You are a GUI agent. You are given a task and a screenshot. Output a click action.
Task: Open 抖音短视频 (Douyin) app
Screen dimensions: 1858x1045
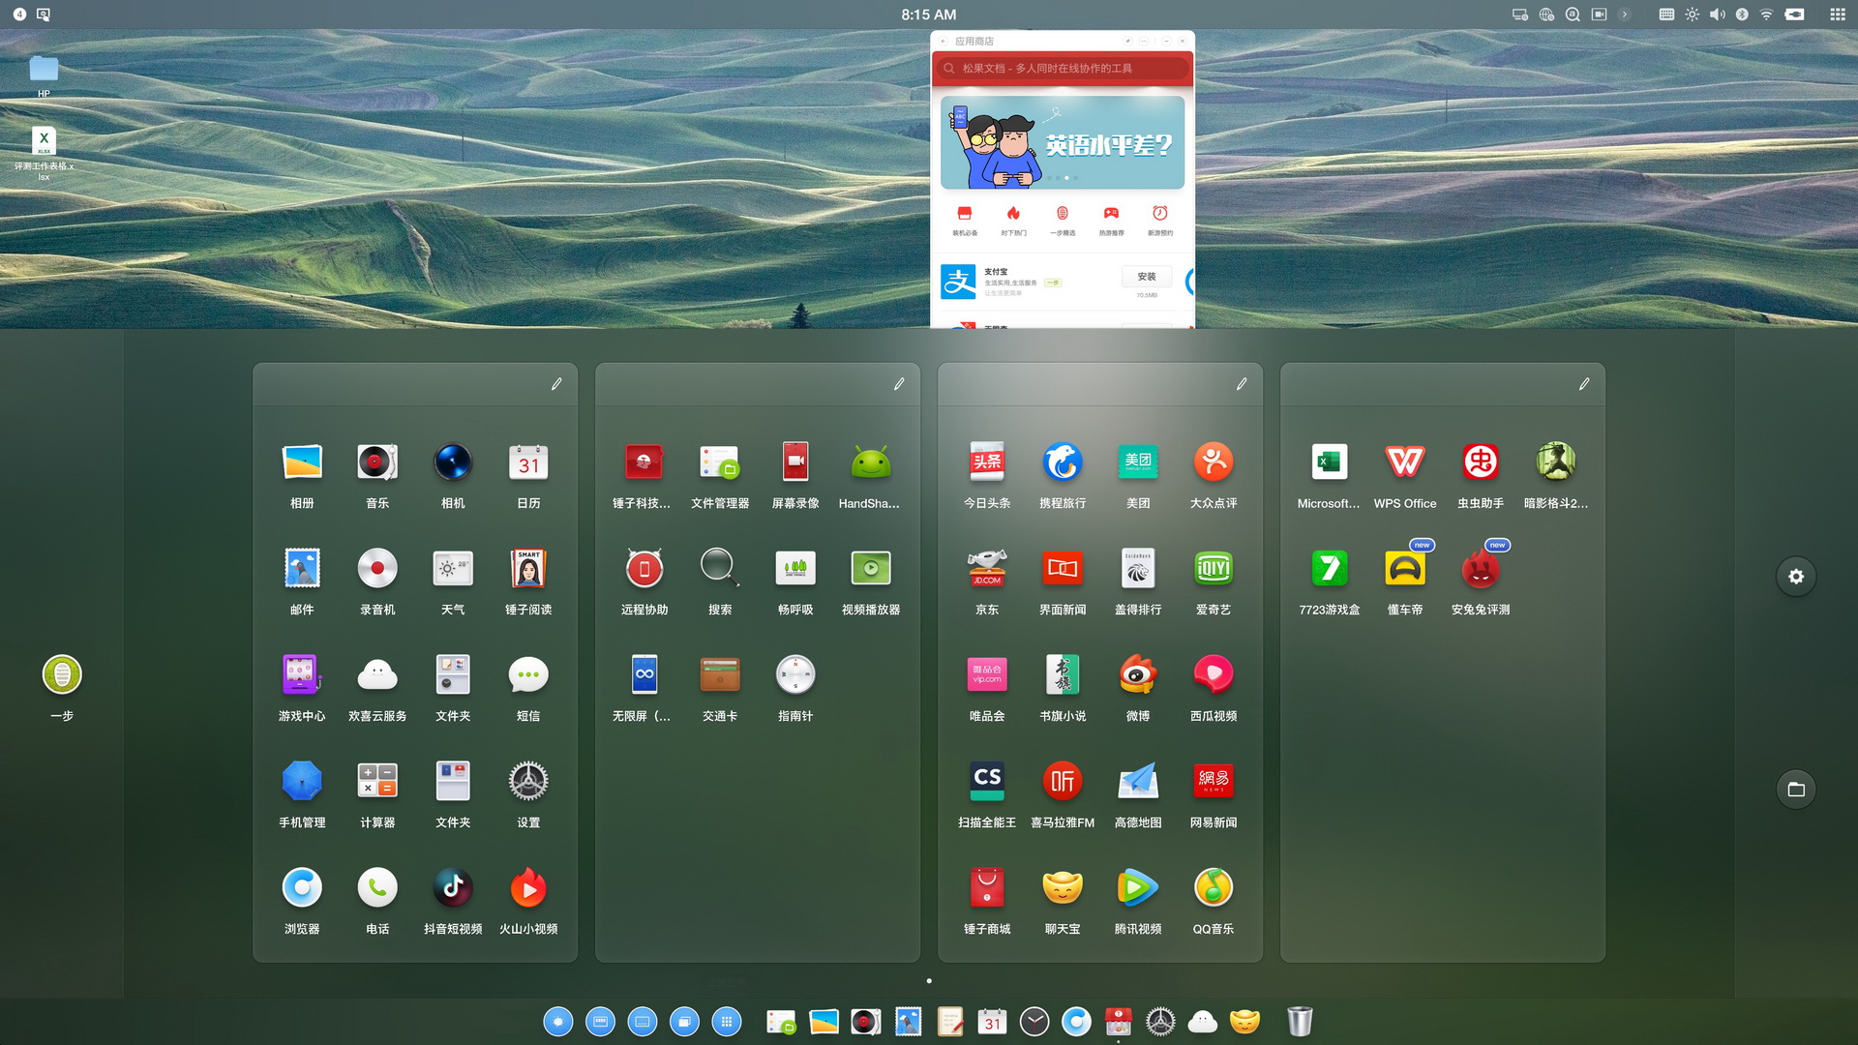click(x=452, y=888)
